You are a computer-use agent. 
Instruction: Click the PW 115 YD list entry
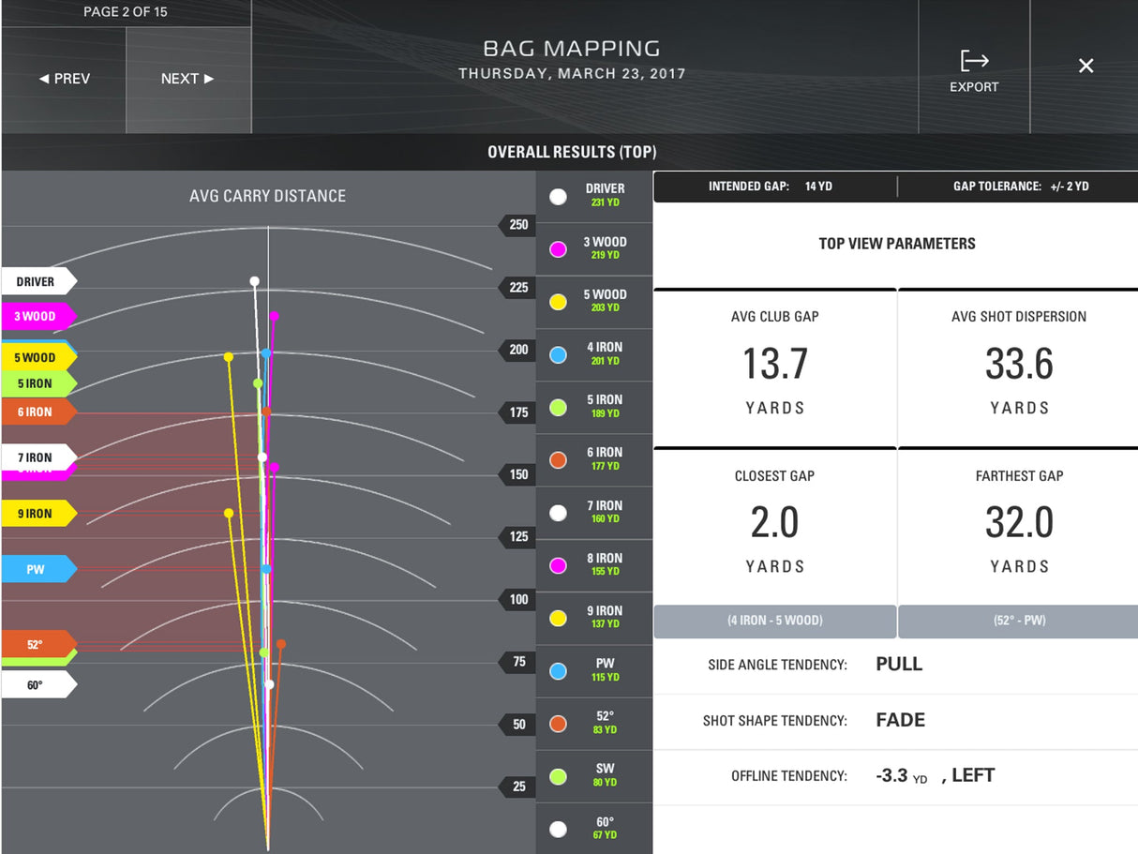593,670
